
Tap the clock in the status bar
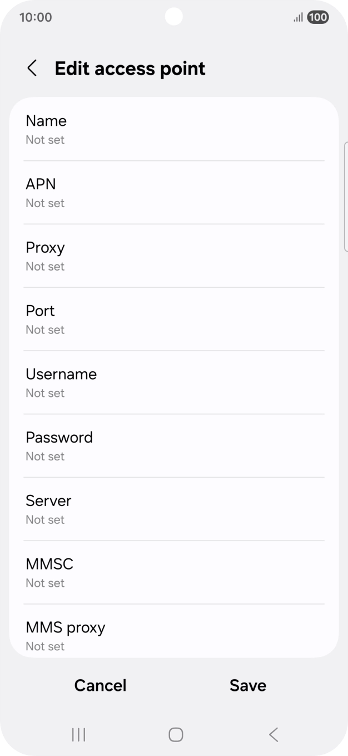point(36,17)
